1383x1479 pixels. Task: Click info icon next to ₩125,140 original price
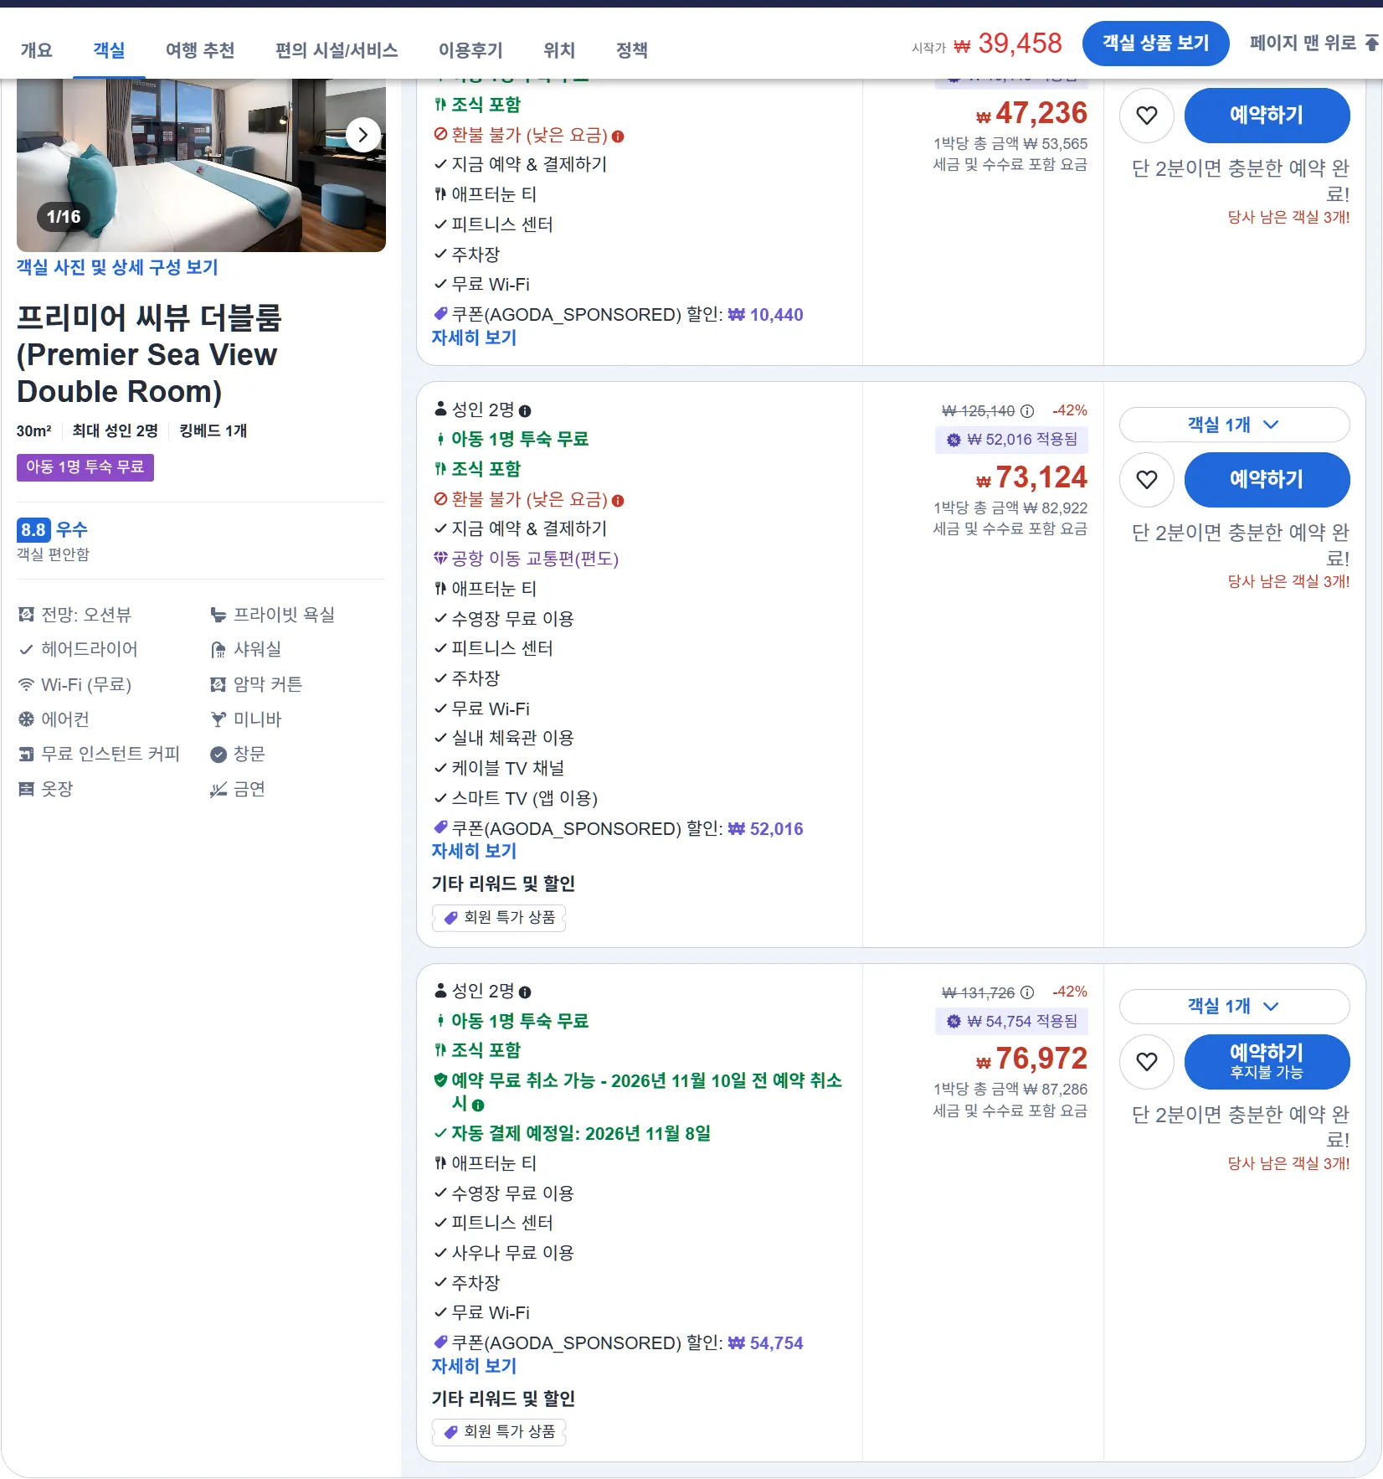click(1027, 411)
